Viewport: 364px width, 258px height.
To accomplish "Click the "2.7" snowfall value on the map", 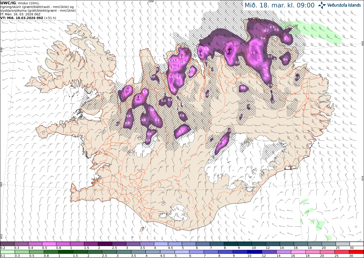I will [x=229, y=51].
